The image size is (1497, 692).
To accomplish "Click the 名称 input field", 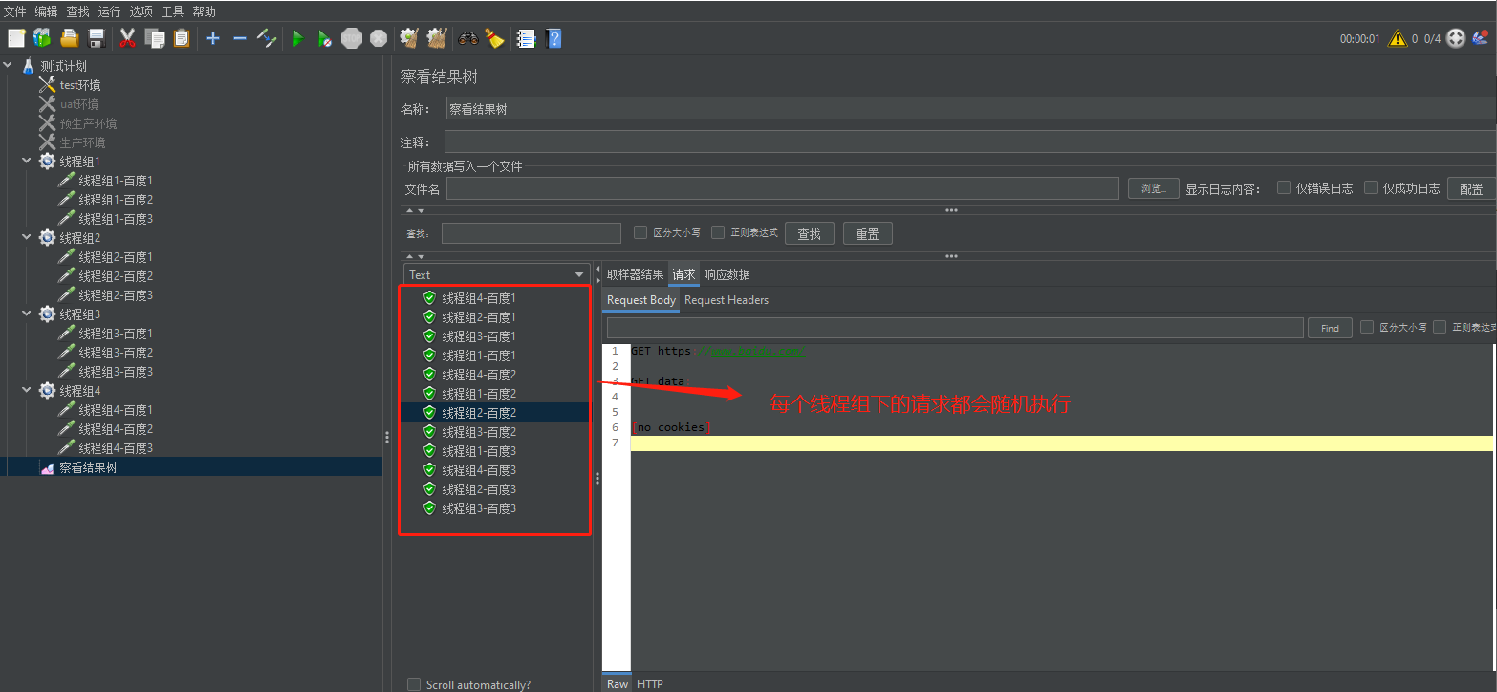I will (x=970, y=109).
